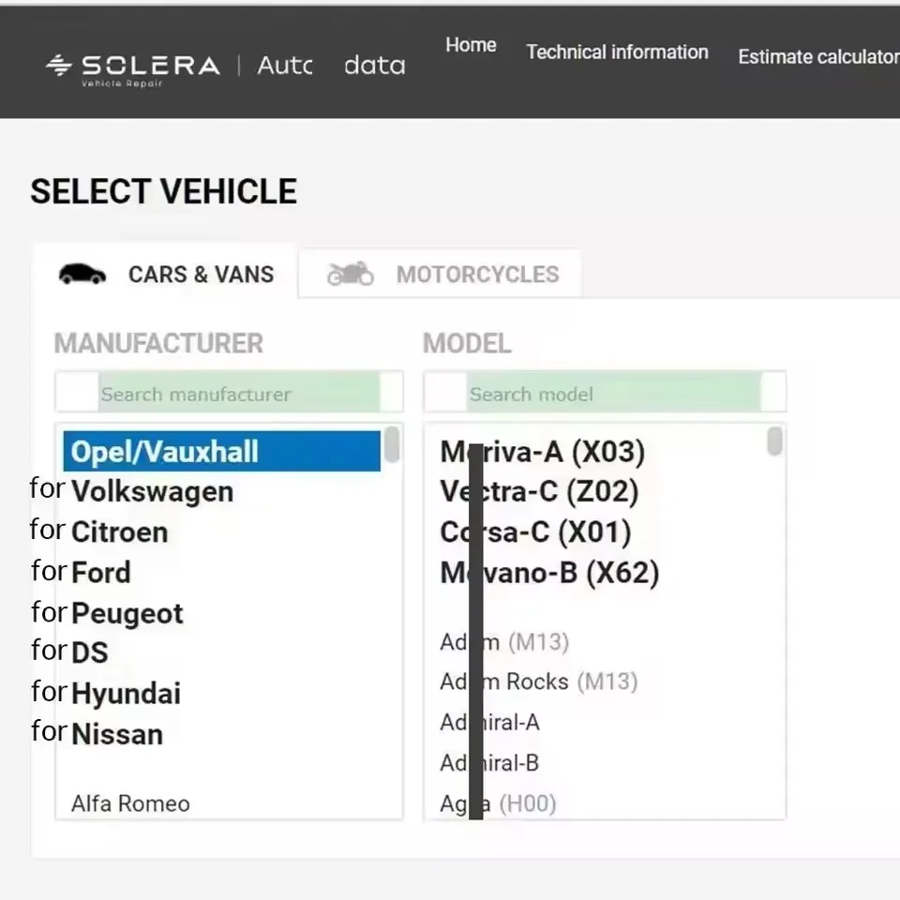Viewport: 900px width, 900px height.
Task: Go to Technical information
Action: [617, 52]
